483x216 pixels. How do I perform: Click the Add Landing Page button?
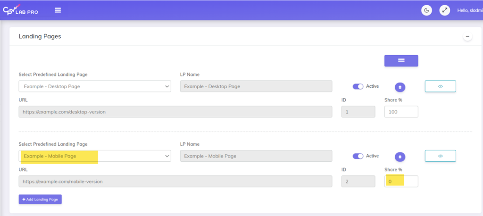point(41,199)
